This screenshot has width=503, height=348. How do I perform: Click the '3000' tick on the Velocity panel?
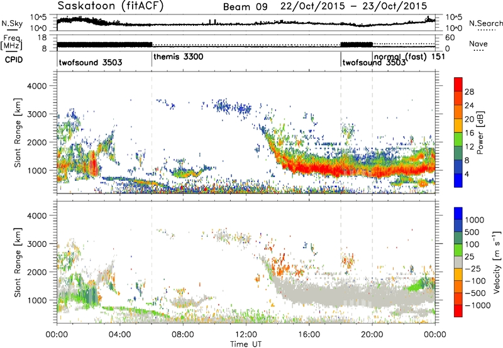(x=36, y=244)
